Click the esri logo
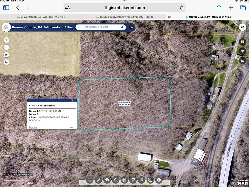 243,183
